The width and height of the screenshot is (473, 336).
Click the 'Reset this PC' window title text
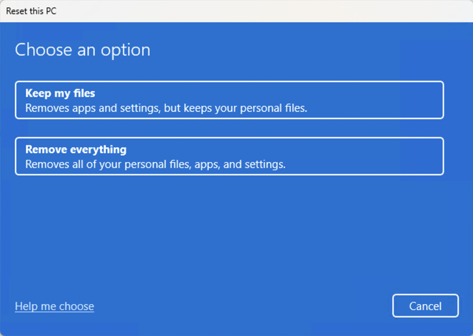point(31,11)
